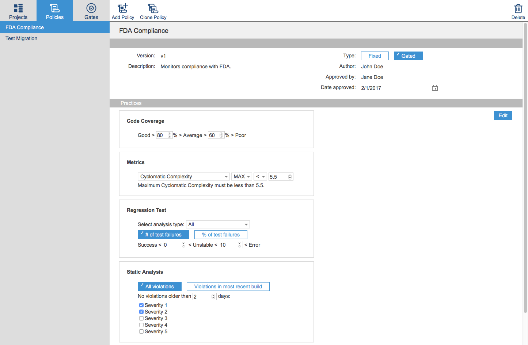Check Severity 5 checkbox
Screen dimensions: 528x345
point(141,331)
